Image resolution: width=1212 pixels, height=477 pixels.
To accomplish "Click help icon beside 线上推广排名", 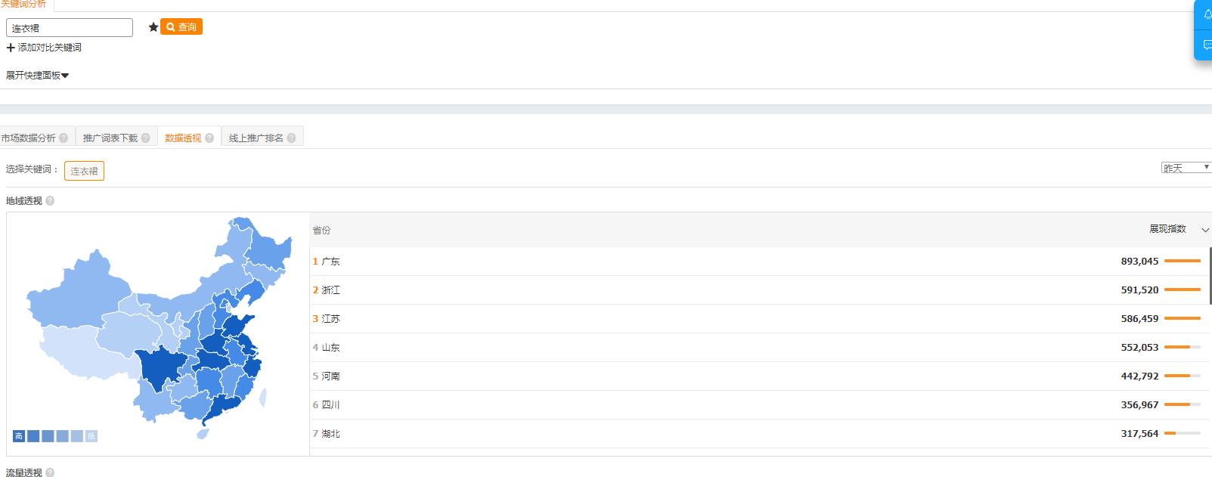I will click(291, 138).
